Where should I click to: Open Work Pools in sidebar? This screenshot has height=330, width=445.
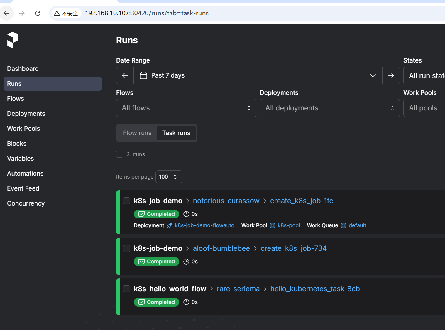pyautogui.click(x=53, y=129)
